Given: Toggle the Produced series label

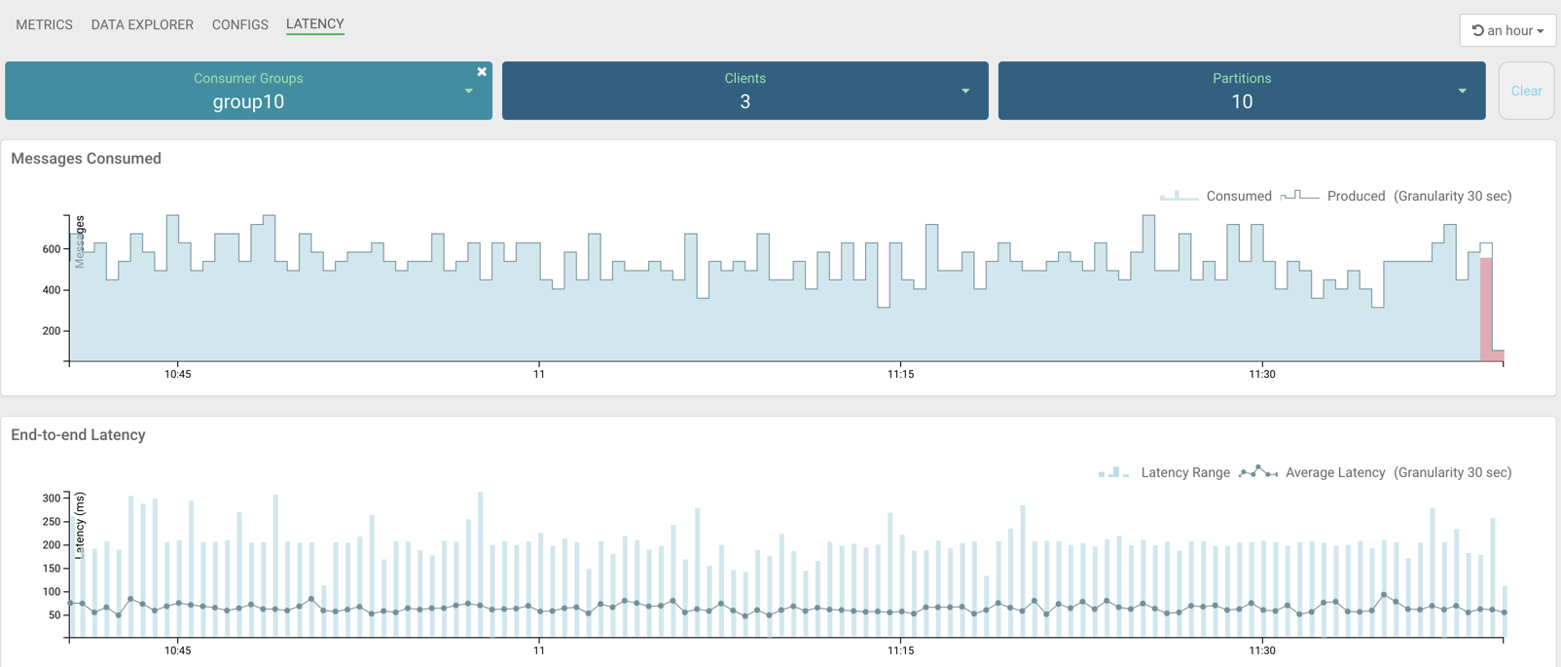Looking at the screenshot, I should click(x=1356, y=197).
